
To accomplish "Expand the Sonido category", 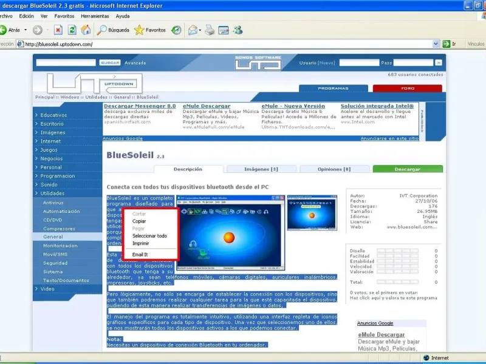I will click(x=49, y=184).
